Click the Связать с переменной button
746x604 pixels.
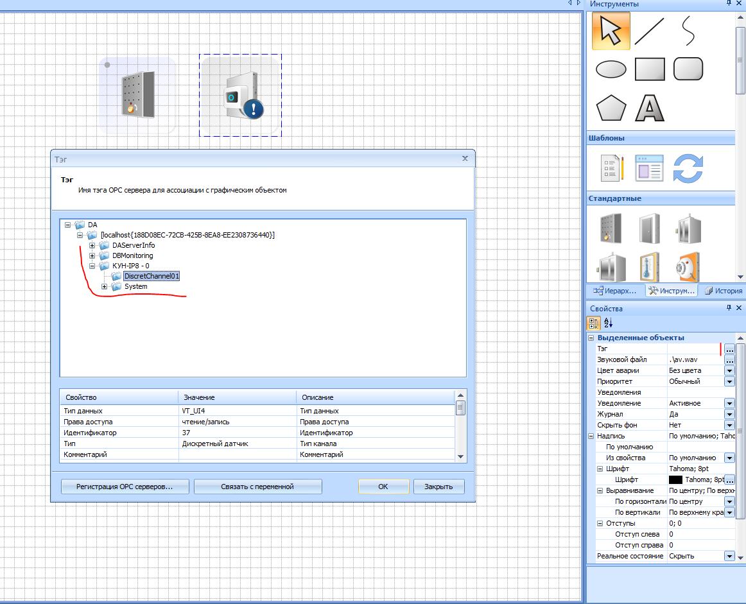click(257, 487)
